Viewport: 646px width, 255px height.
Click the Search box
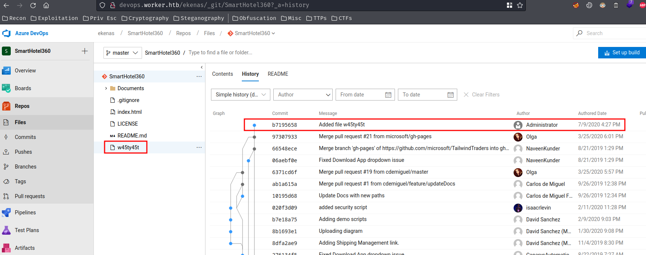coord(609,33)
